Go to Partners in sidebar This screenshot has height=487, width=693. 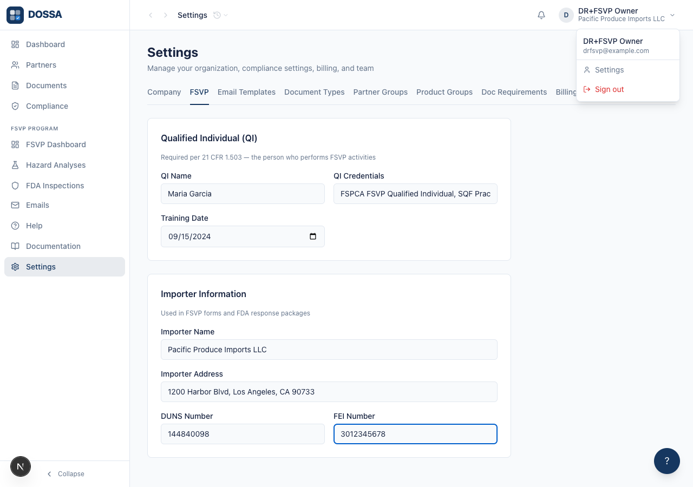(64, 65)
